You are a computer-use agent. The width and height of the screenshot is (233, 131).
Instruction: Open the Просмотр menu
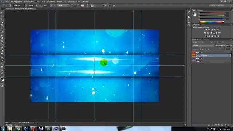(x=71, y=1)
